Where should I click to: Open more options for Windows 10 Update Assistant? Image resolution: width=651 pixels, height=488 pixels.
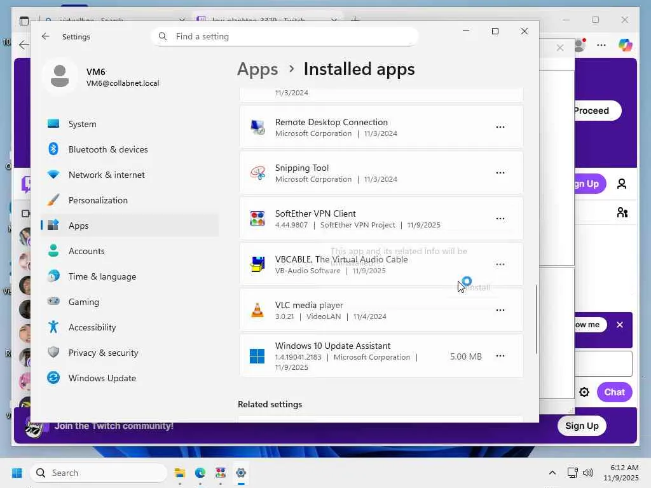click(500, 356)
